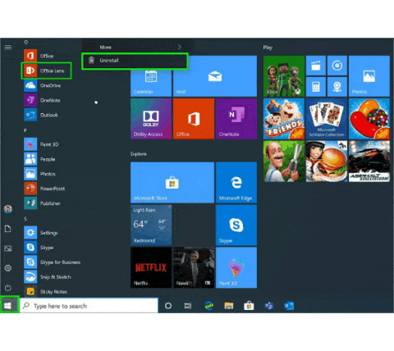Screen dimensions: 394x351
Task: Open the Movies & TV small tile
Action: [x=316, y=66]
